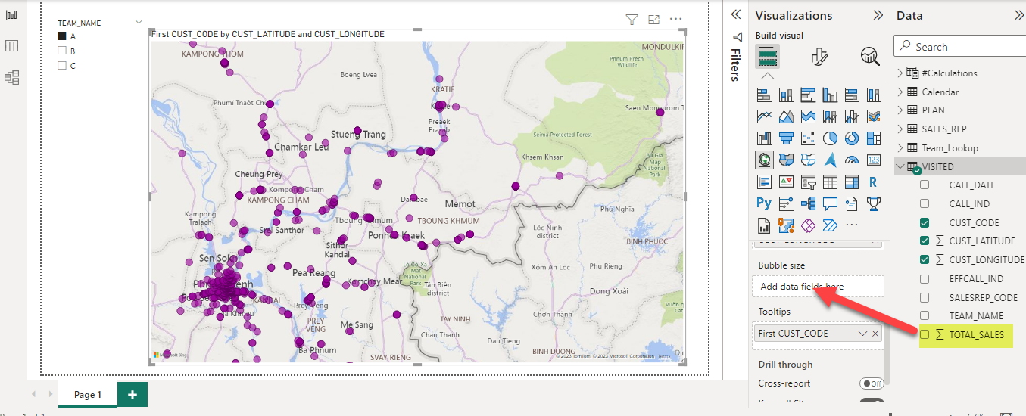Switch to Report view in left sidebar
The image size is (1026, 416).
coord(11,16)
